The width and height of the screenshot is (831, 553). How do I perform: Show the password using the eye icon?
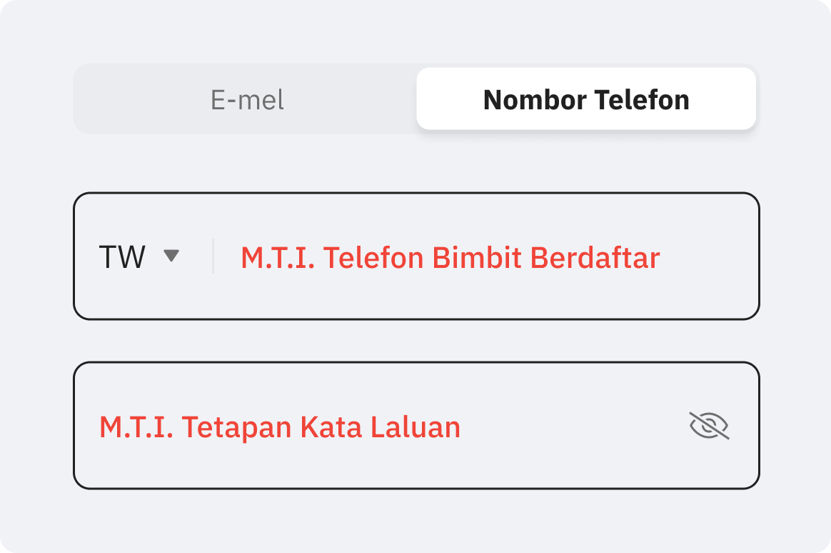coord(709,426)
